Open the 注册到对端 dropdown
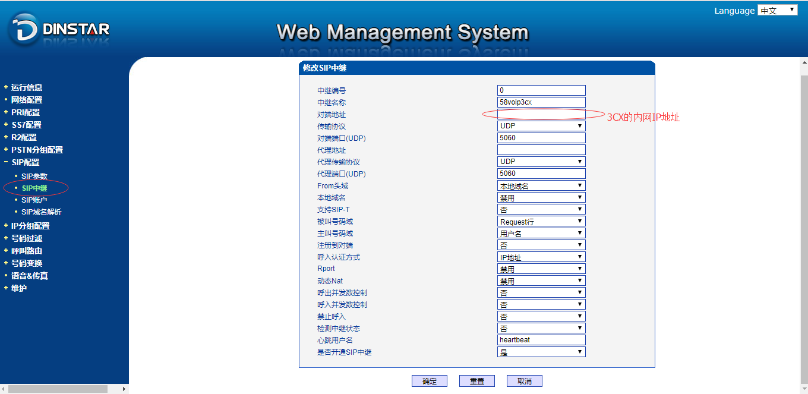The image size is (808, 394). point(541,245)
